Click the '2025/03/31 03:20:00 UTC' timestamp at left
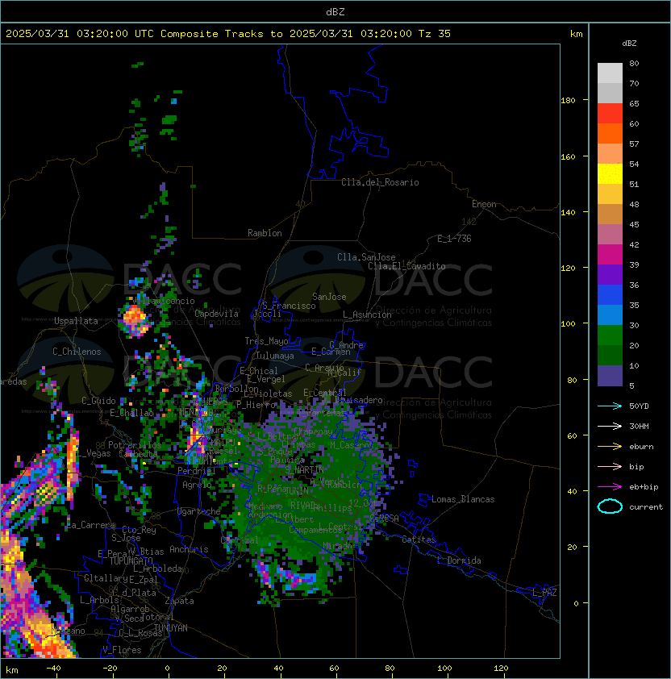This screenshot has width=671, height=679. click(79, 34)
